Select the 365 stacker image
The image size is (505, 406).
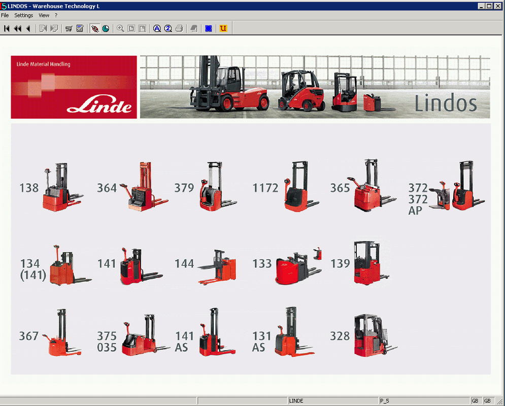click(x=372, y=185)
